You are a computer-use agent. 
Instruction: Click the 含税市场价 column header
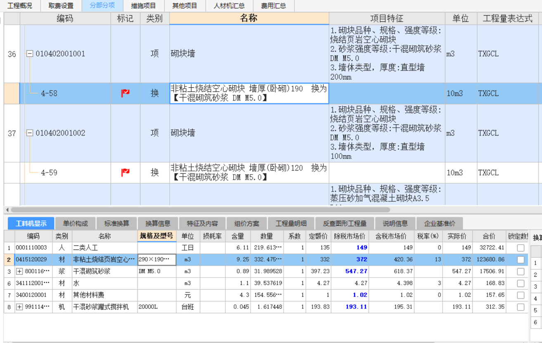pos(392,236)
